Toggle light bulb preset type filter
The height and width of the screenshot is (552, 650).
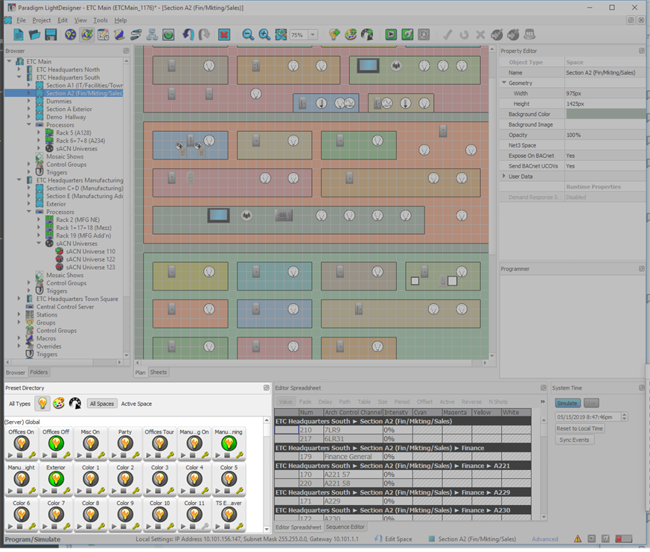pyautogui.click(x=42, y=403)
